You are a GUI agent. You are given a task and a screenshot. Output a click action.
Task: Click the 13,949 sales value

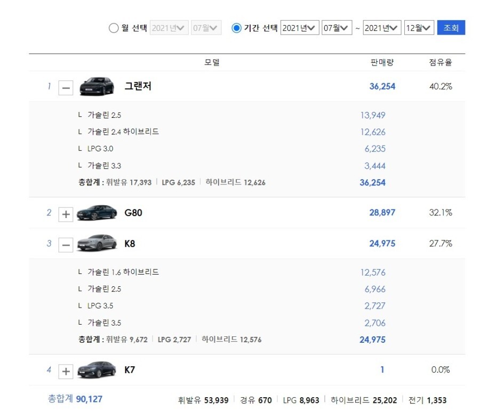(x=373, y=115)
